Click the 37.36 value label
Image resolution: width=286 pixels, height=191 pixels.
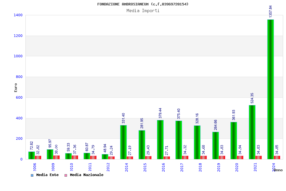click(x=75, y=149)
